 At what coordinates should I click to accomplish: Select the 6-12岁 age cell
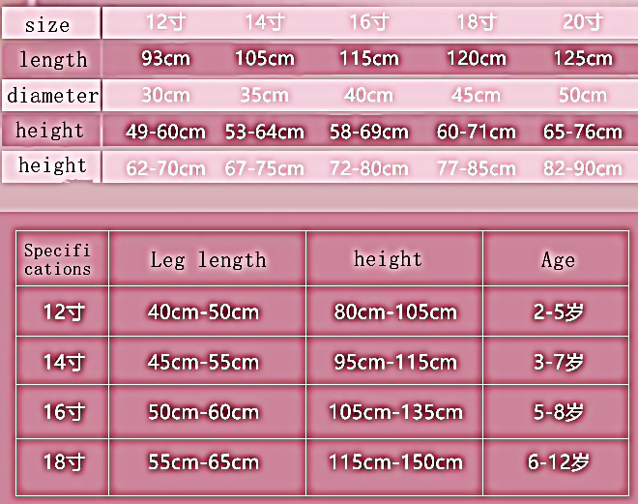click(558, 462)
